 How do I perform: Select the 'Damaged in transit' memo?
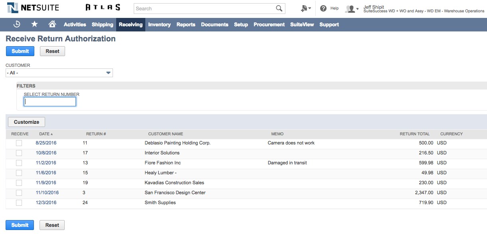pos(287,163)
